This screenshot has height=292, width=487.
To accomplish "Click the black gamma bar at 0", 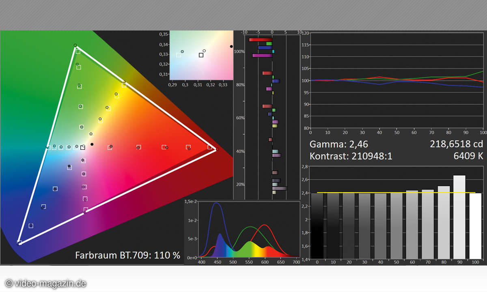I will click(x=317, y=226).
